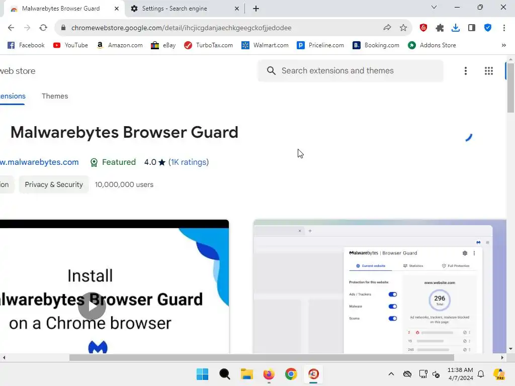Open the Browser Guard screenshot thumbnail

pos(380,286)
